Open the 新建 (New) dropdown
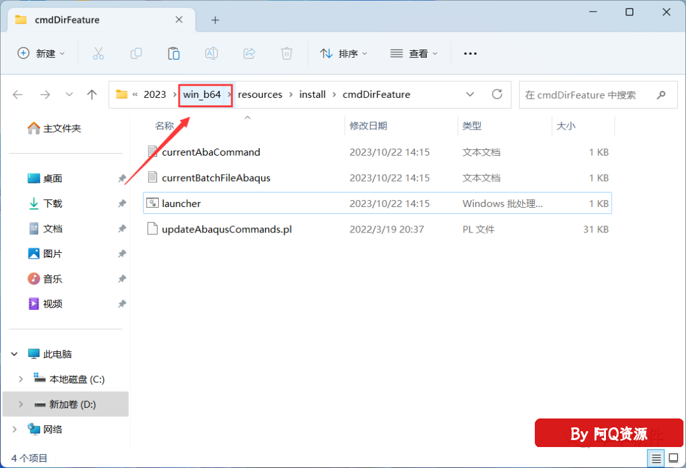686x468 pixels. click(41, 54)
